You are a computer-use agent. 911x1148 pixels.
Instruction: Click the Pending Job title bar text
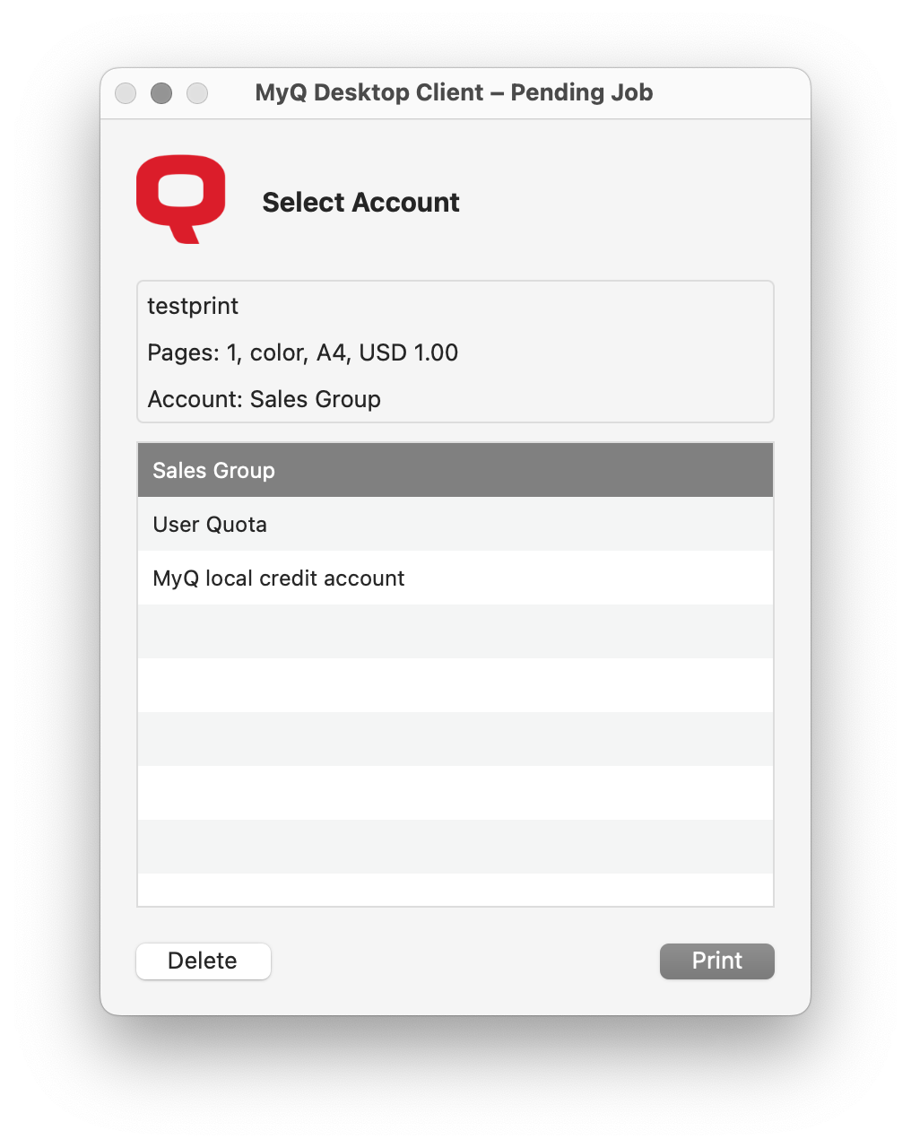click(455, 92)
